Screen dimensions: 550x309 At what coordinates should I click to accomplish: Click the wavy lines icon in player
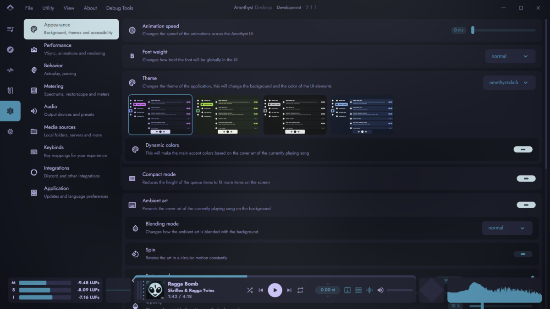pyautogui.click(x=358, y=290)
